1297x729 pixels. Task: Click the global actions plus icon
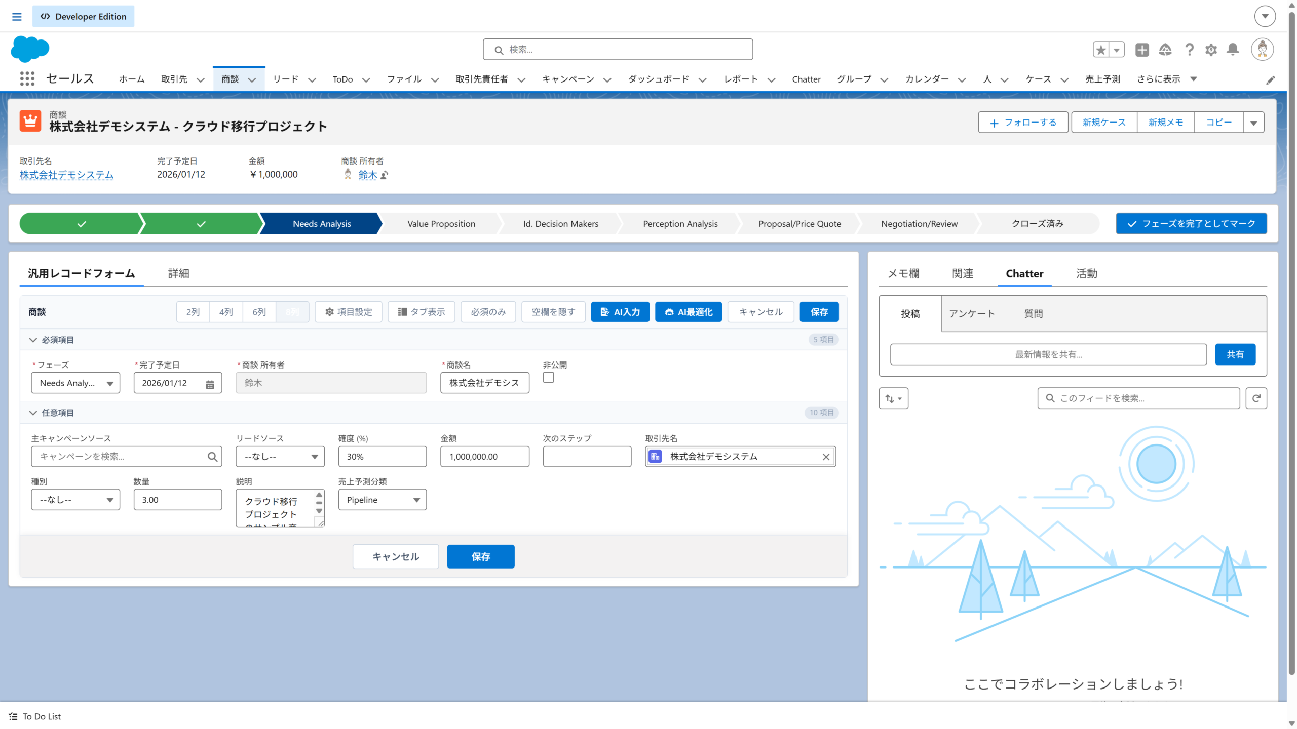[1142, 50]
